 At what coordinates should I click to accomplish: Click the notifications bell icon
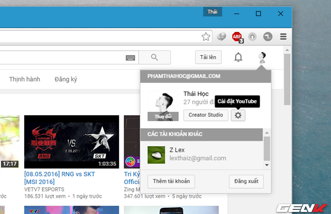[238, 57]
